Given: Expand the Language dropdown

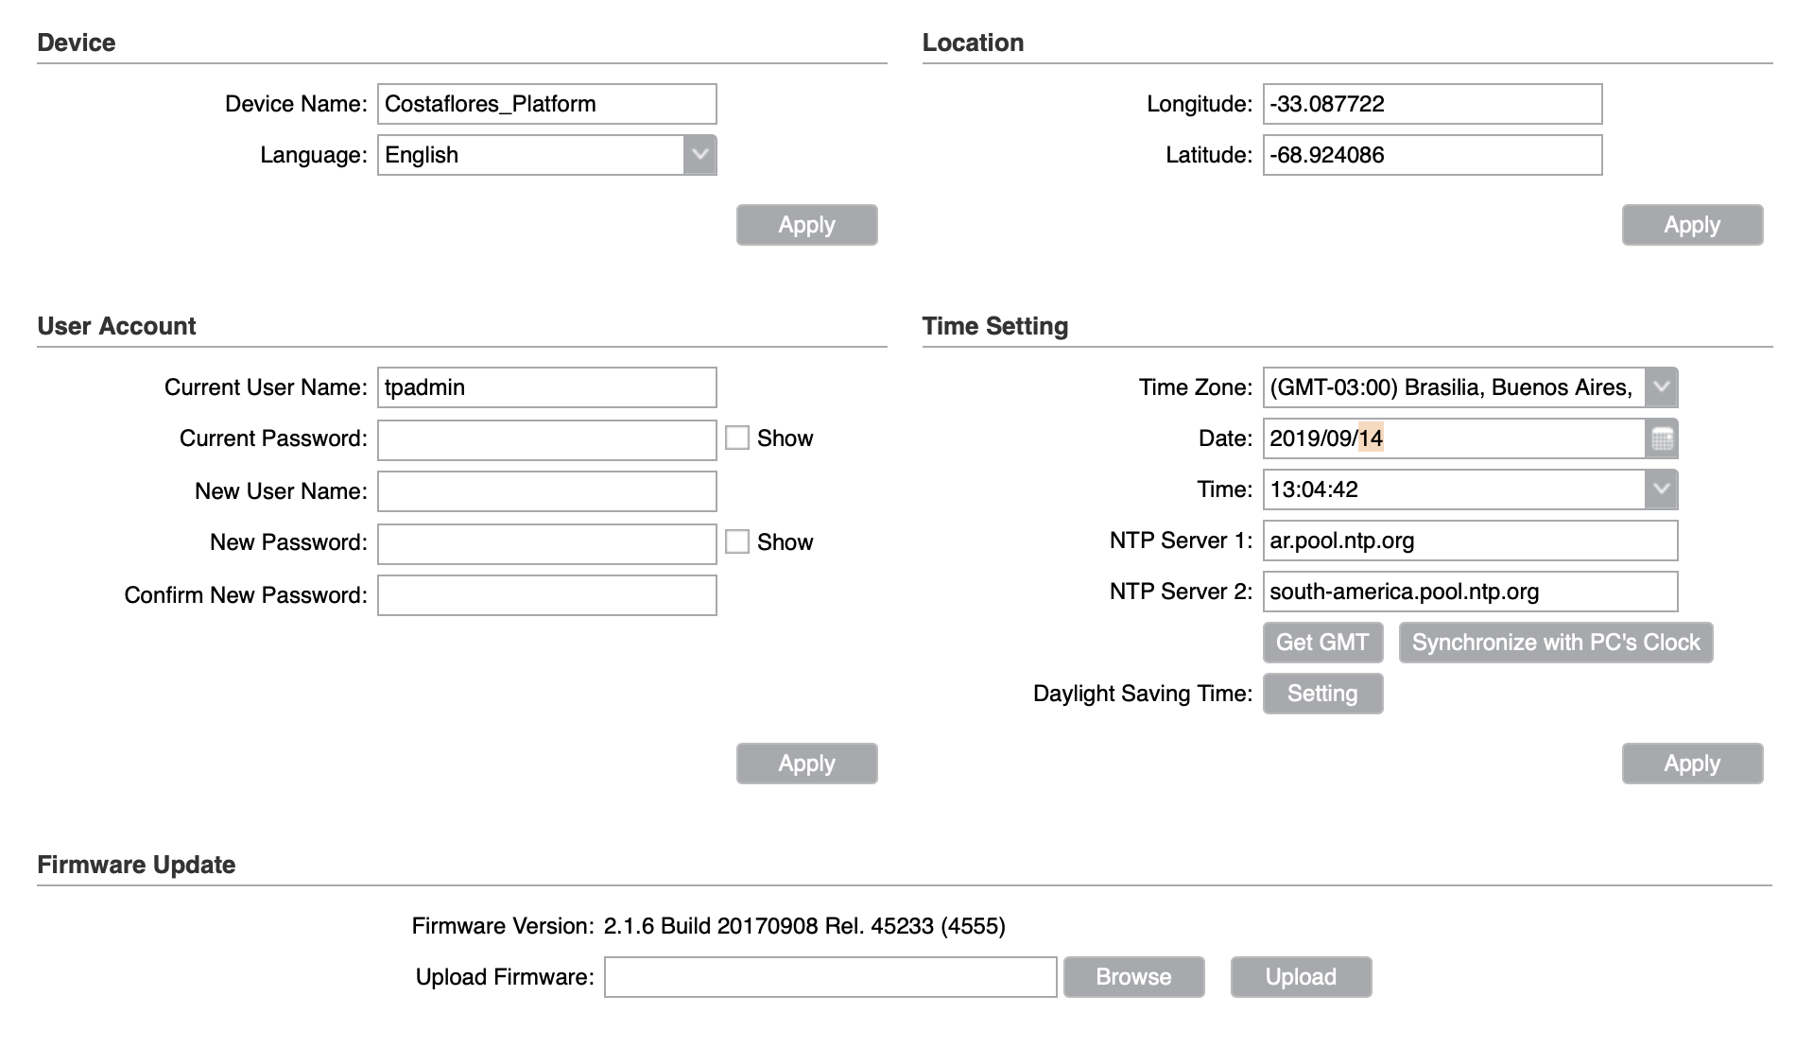Looking at the screenshot, I should (699, 155).
